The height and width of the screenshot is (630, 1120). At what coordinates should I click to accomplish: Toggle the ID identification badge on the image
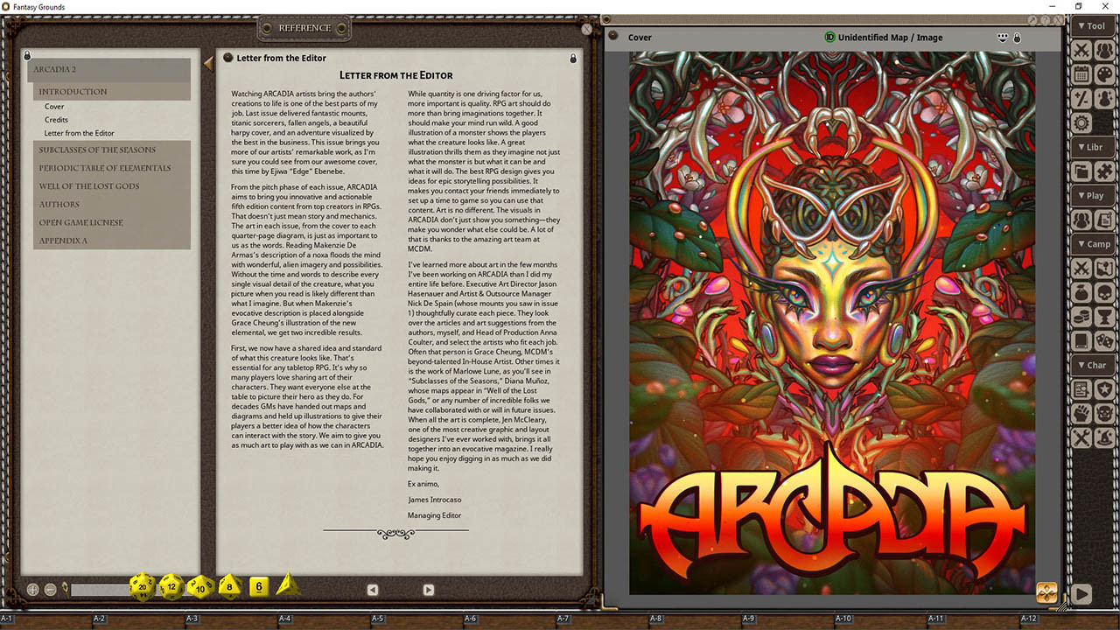[829, 38]
